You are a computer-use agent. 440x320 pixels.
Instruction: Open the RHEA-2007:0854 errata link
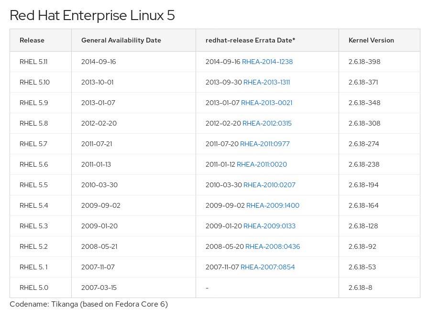pyautogui.click(x=267, y=267)
